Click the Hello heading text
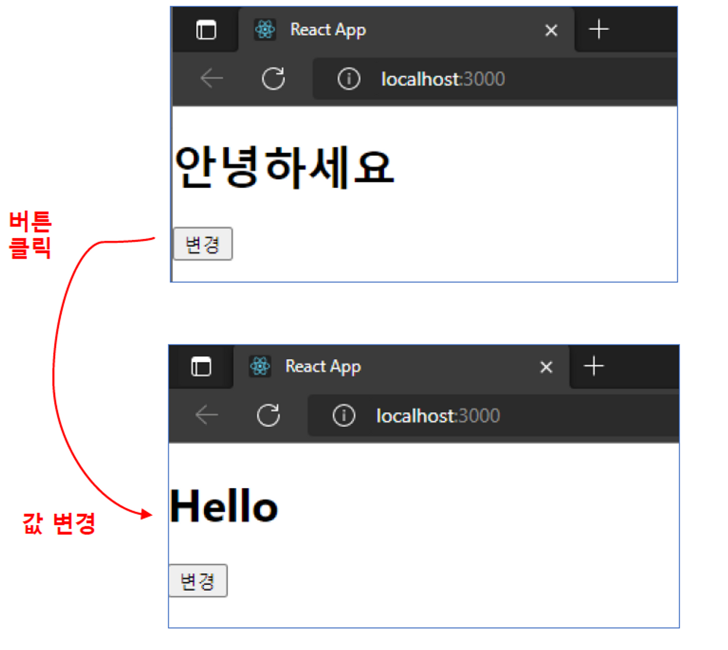The image size is (728, 650). coord(224,506)
